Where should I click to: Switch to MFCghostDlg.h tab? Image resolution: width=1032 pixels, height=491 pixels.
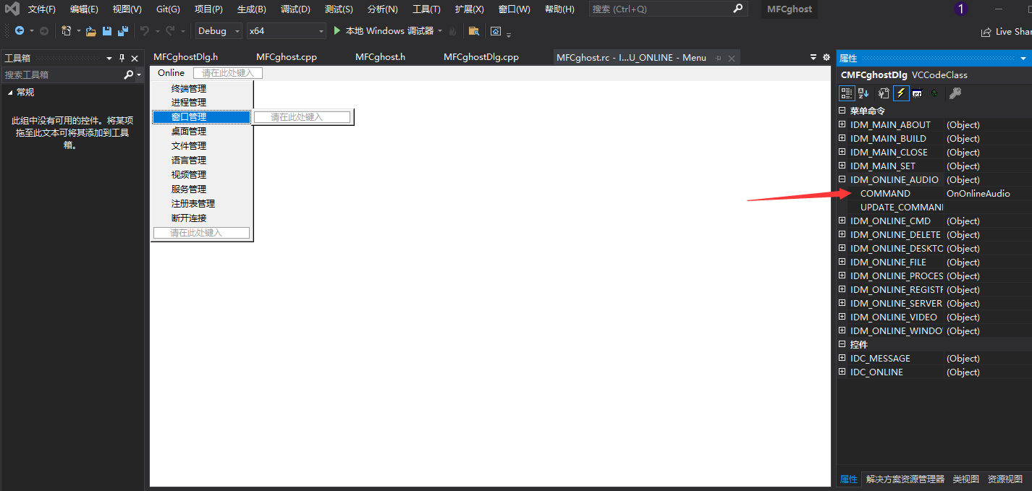tap(185, 57)
